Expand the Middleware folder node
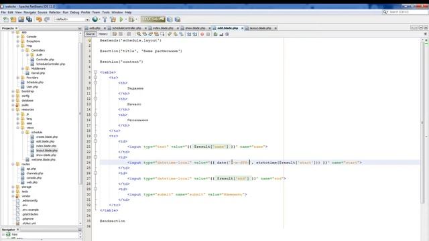The image size is (429, 241). pos(23,68)
